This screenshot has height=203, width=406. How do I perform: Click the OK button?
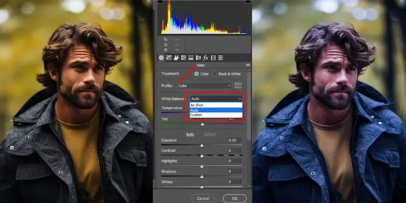point(234,198)
